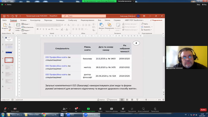
Task: Open Zoom Настройки просмотра view options dropdown
Action: point(126,1)
